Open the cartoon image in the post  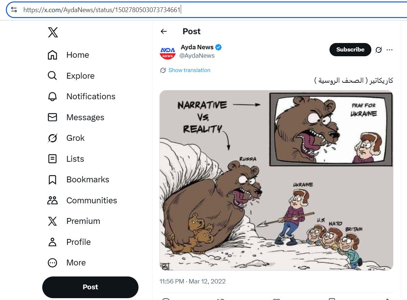276,180
